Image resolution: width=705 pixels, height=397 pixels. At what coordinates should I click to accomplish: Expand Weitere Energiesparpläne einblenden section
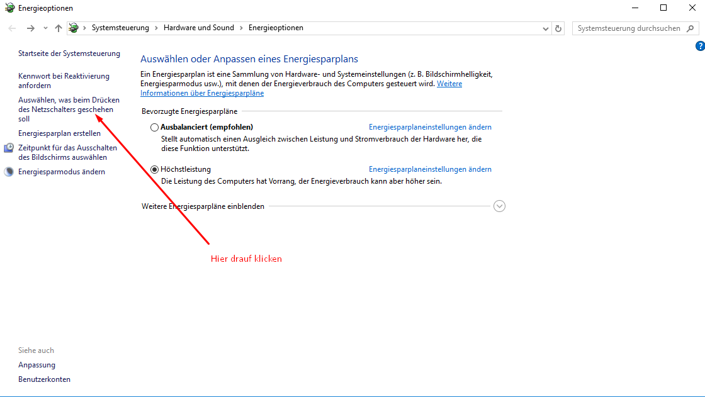499,206
